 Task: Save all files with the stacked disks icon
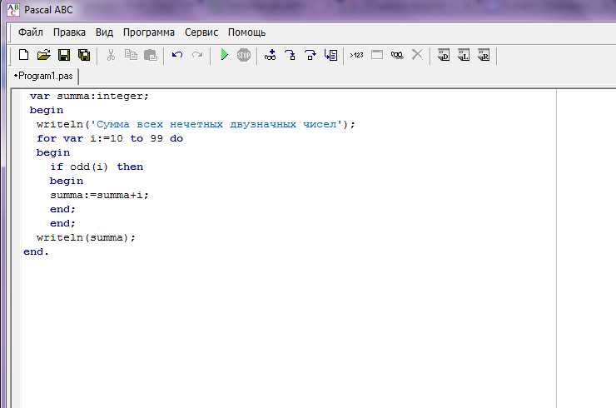84,55
